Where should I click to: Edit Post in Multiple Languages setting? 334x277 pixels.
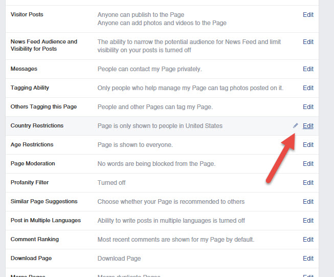coord(308,221)
